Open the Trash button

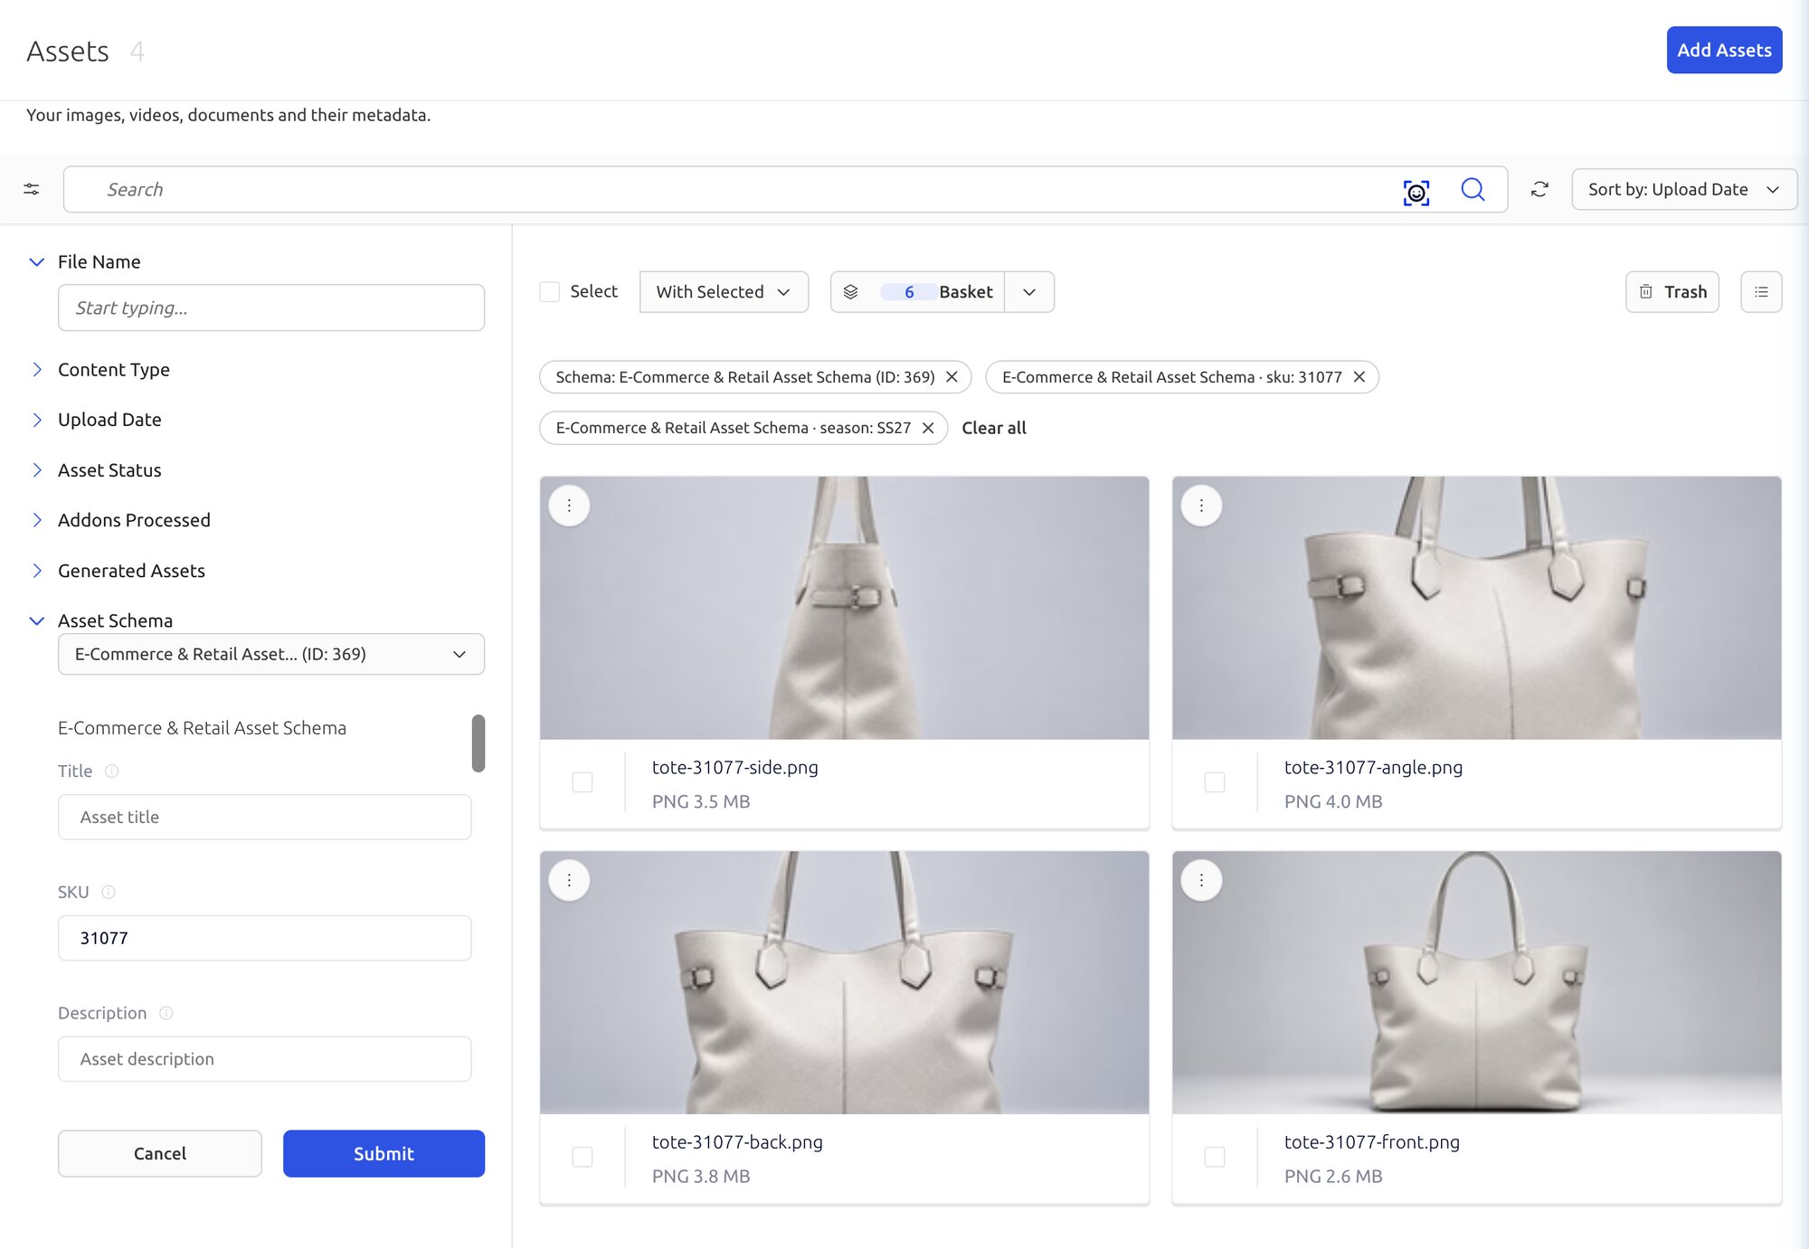click(1672, 292)
